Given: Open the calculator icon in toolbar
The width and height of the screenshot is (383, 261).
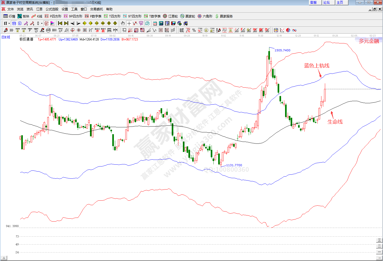Looking at the screenshot, I should point(161,23).
